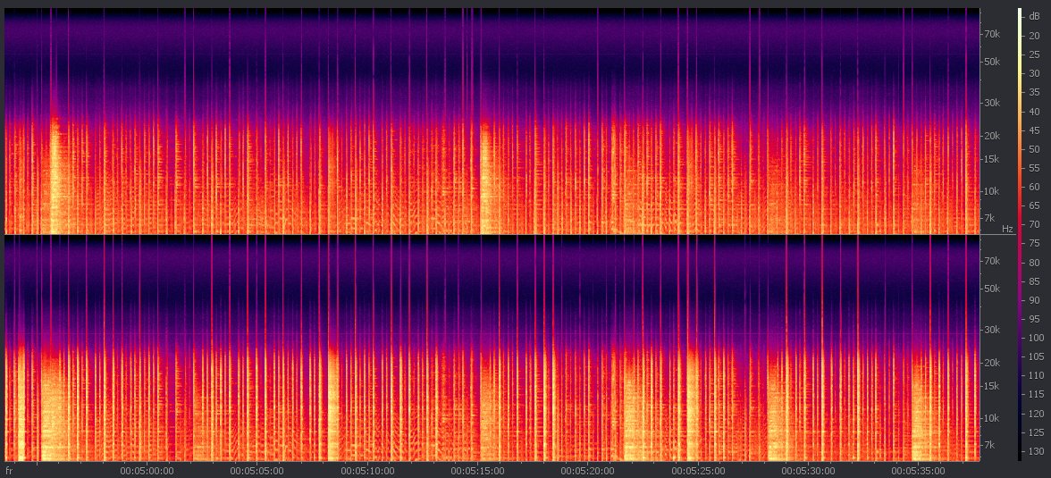1051x478 pixels.
Task: Click 50k on bottom channel frequency axis
Action: click(x=992, y=289)
